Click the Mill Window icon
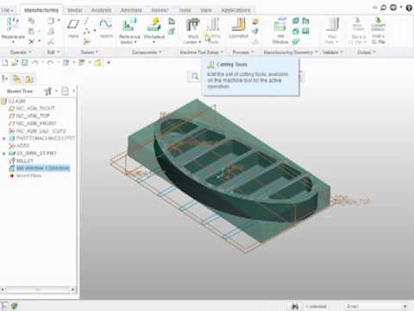The image size is (414, 311). pyautogui.click(x=280, y=25)
